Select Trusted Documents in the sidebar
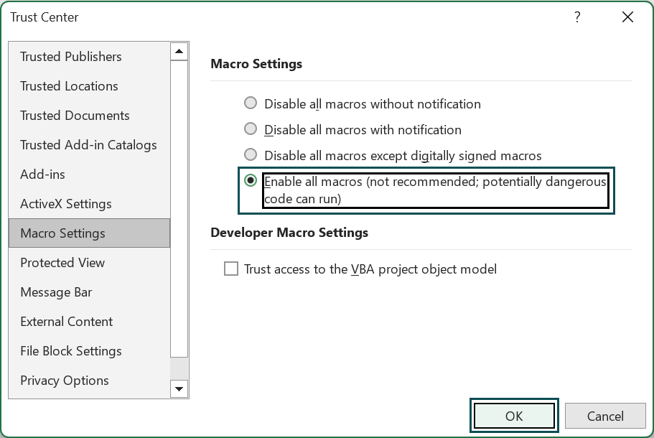The height and width of the screenshot is (438, 654). (x=89, y=116)
